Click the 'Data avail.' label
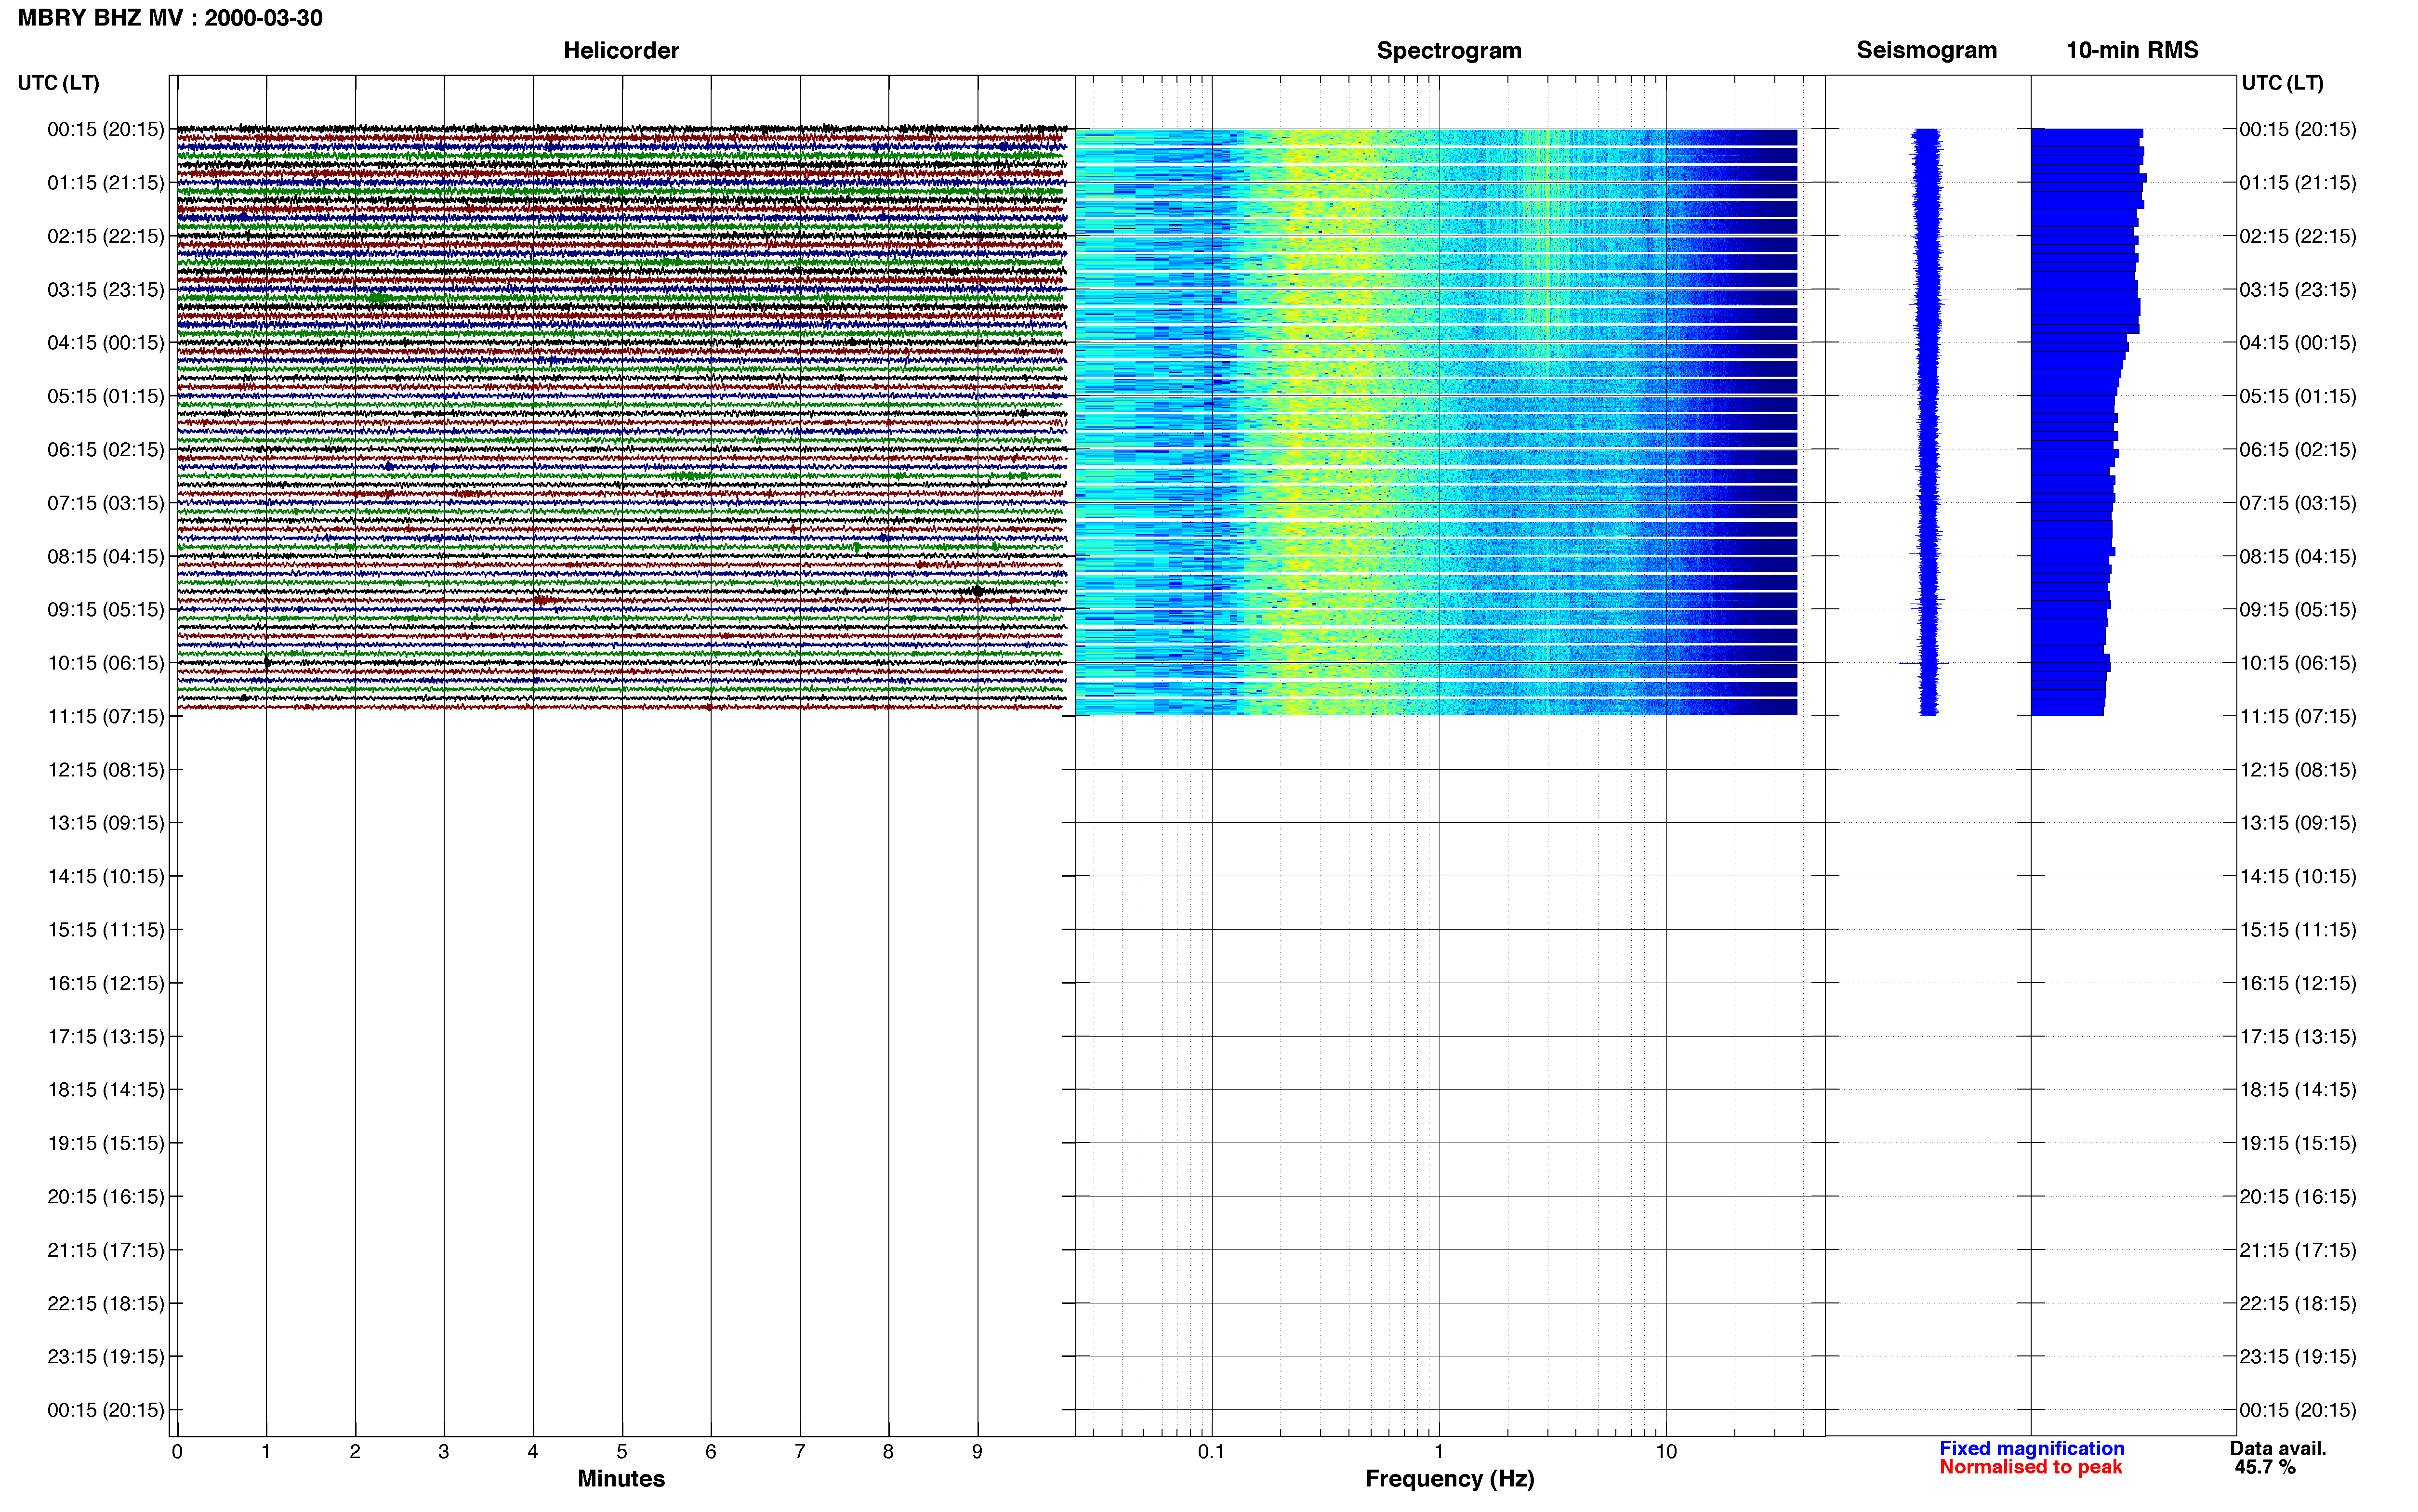 (2278, 1448)
